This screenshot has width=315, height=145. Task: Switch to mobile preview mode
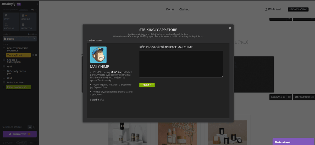coord(34,127)
